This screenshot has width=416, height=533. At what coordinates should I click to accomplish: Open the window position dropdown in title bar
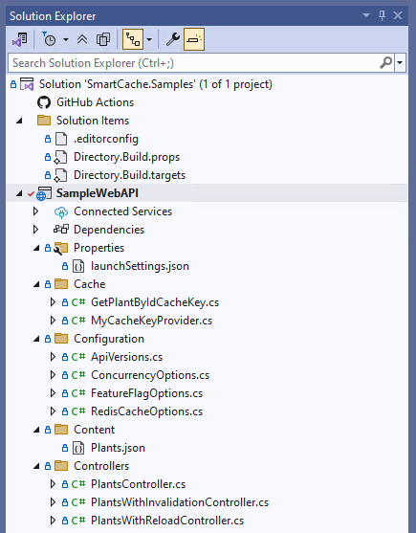tap(366, 15)
